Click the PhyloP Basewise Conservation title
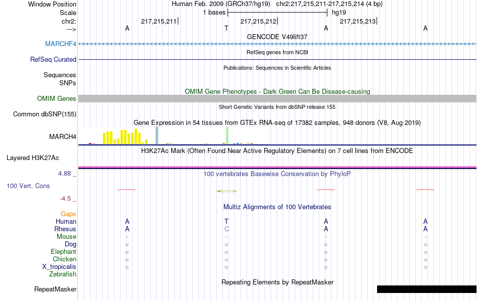This screenshot has width=477, height=301. [277, 174]
